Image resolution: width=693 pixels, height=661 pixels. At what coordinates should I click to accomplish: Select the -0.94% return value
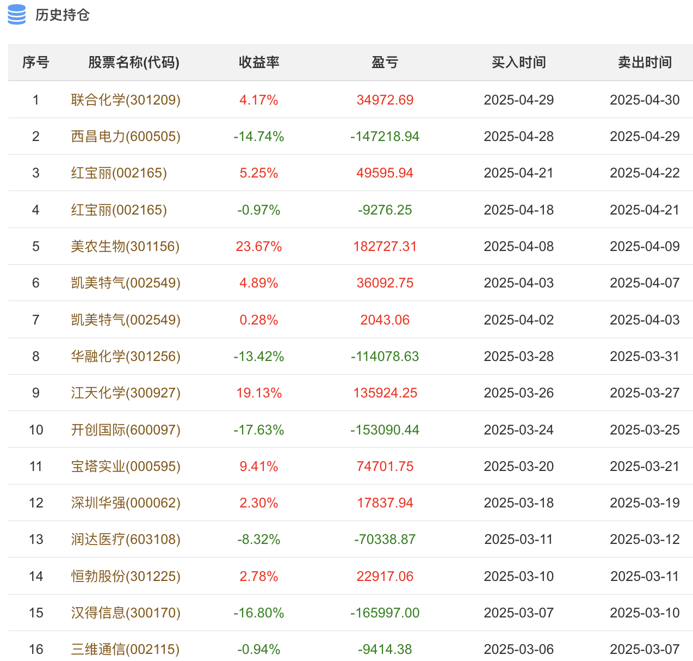[259, 650]
